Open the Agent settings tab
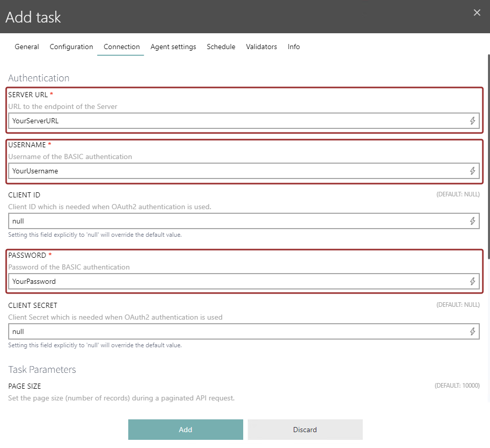This screenshot has width=490, height=448. click(173, 47)
